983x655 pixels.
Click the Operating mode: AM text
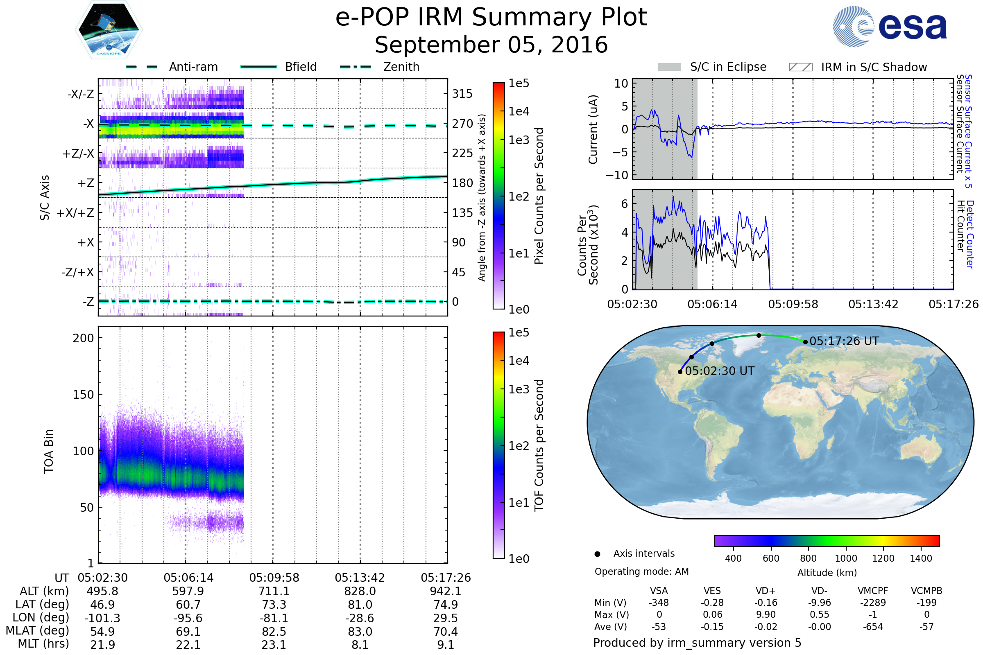coord(641,572)
